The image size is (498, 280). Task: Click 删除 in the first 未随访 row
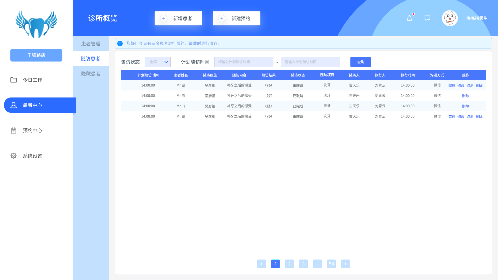coord(479,86)
